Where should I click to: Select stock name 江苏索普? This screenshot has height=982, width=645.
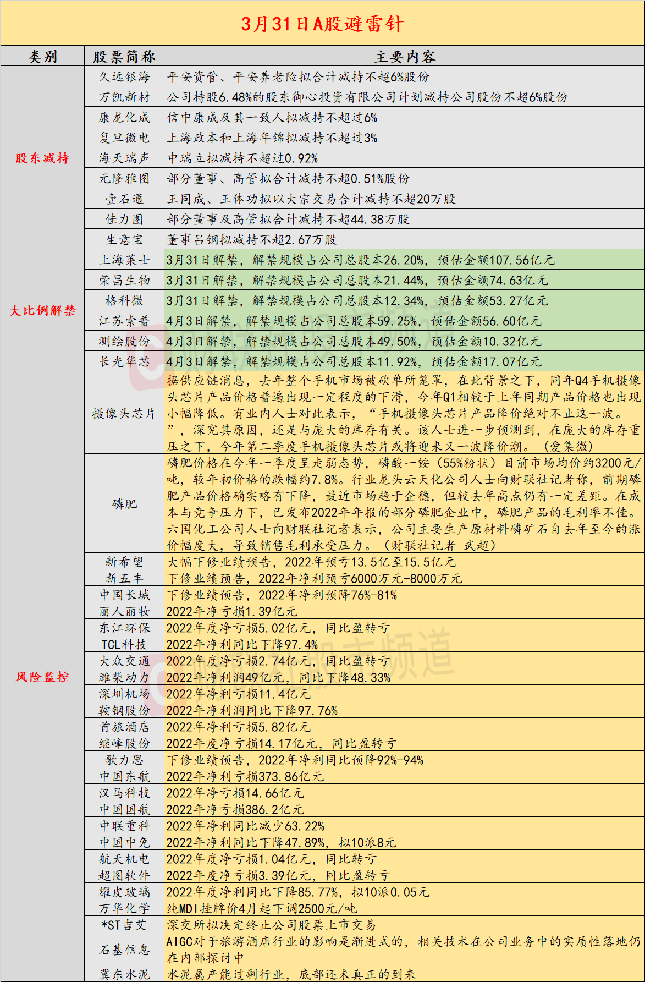pos(124,321)
